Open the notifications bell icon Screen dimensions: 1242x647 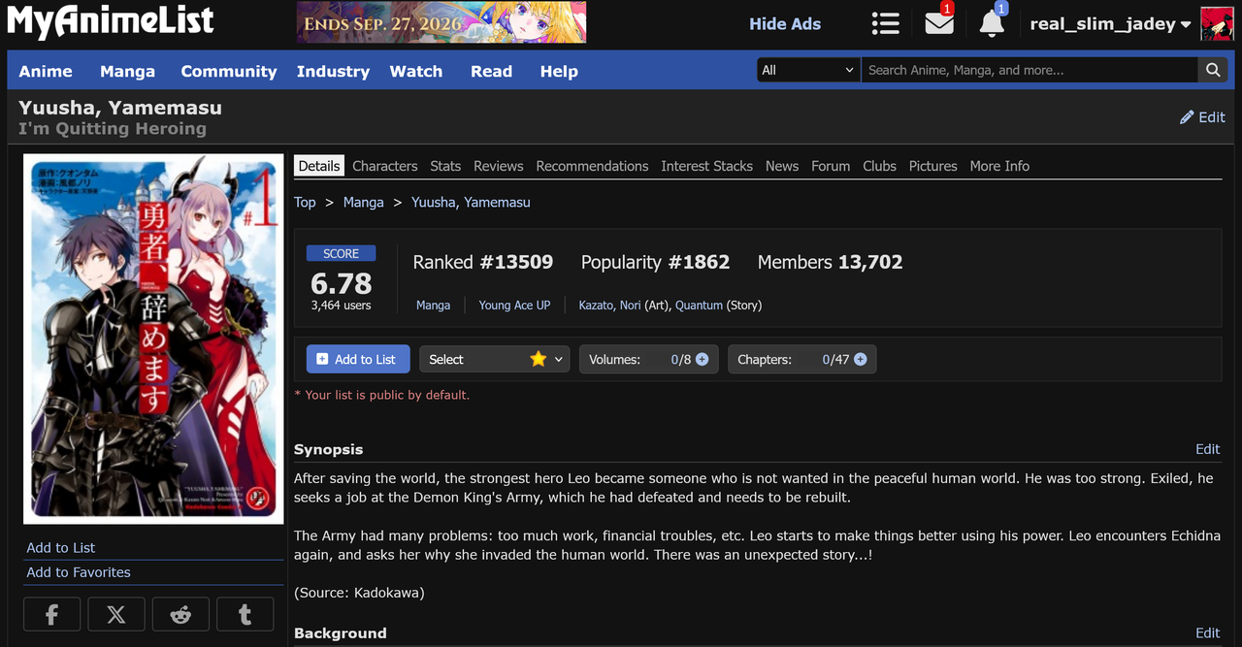[x=992, y=24]
